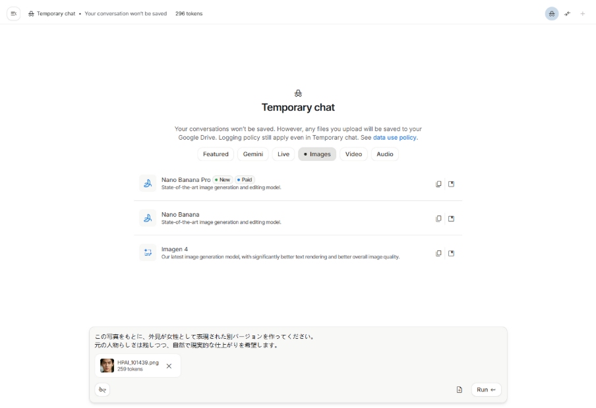Viewport: 596px width, 408px height.
Task: Click the Run button
Action: (485, 390)
